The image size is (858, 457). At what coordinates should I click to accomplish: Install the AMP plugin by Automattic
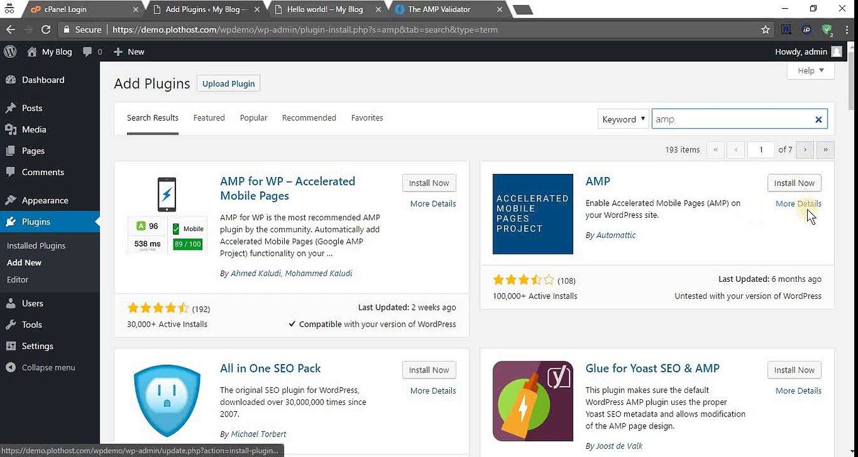[794, 183]
